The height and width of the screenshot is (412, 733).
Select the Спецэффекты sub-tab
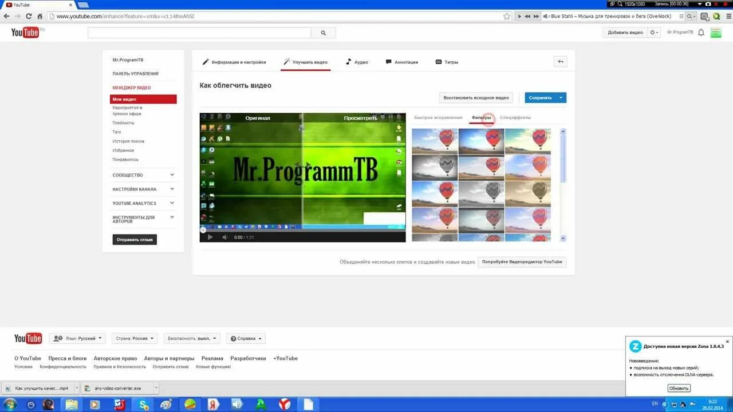point(515,117)
